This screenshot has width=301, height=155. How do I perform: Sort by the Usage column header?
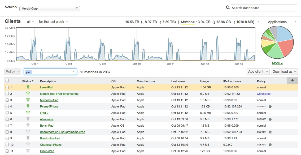pos(204,81)
